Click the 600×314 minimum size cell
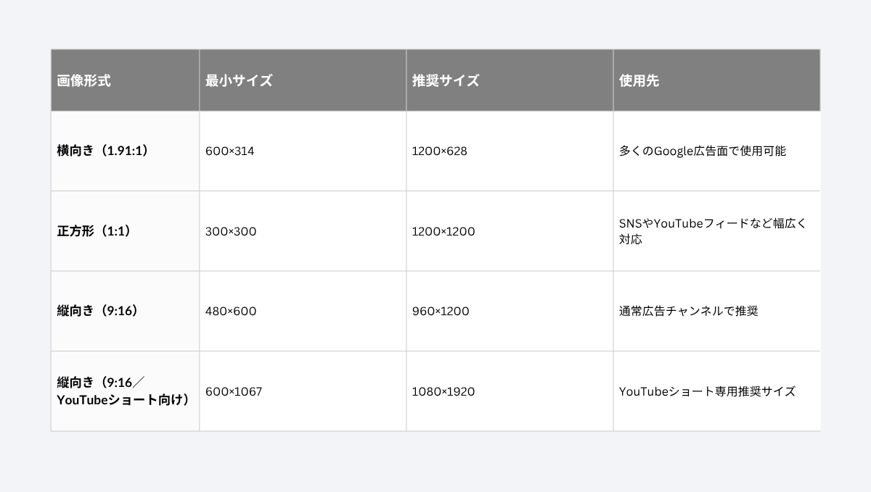The image size is (871, 492). point(303,151)
